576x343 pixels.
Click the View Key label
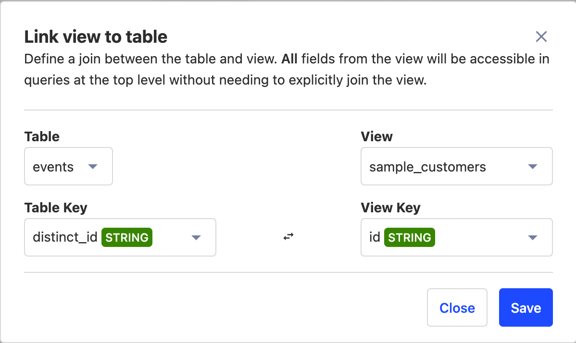[390, 208]
